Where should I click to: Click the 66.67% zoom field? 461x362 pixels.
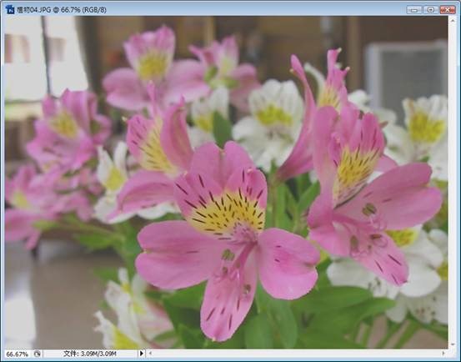tap(18, 354)
